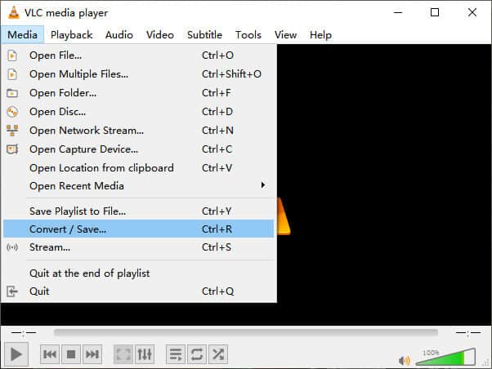Skip to next media track
This screenshot has height=369, width=492.
pyautogui.click(x=92, y=354)
